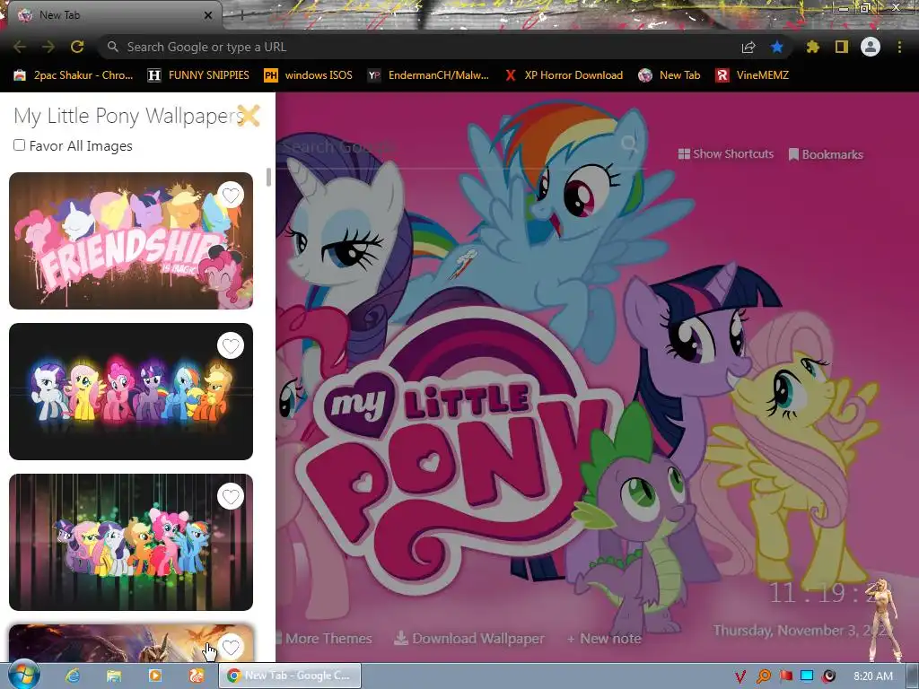The width and height of the screenshot is (919, 689).
Task: Click the magnifier icon in page search
Action: pyautogui.click(x=630, y=144)
